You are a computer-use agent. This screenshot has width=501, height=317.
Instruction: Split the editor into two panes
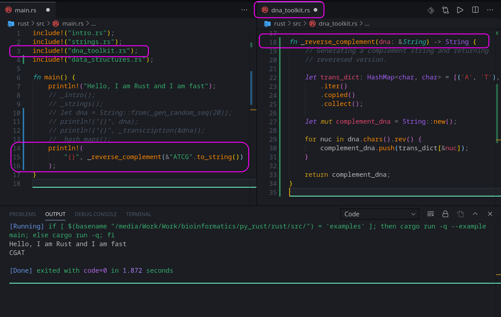(475, 10)
